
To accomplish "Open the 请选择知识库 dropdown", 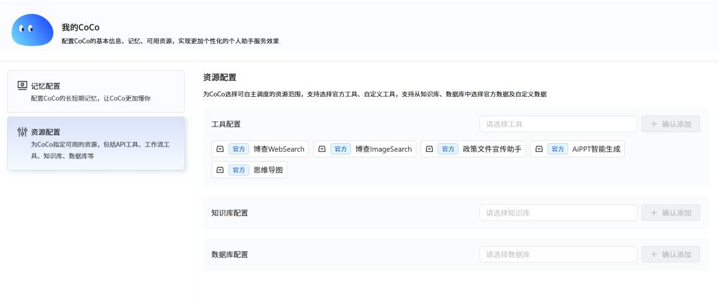I will [558, 213].
